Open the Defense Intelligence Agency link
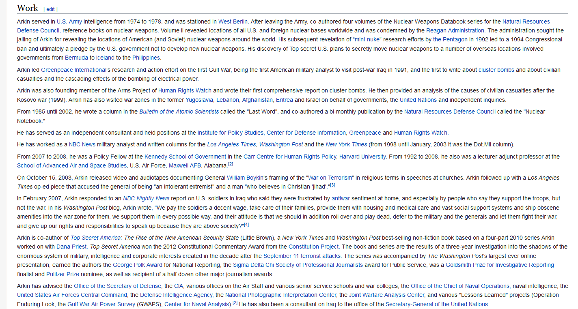578x309 pixels. pyautogui.click(x=176, y=295)
